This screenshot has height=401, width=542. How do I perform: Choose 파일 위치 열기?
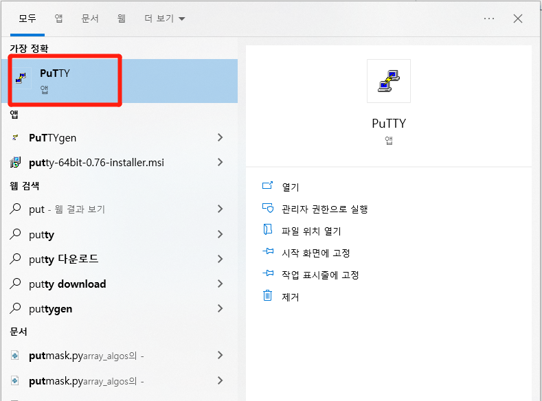point(311,231)
